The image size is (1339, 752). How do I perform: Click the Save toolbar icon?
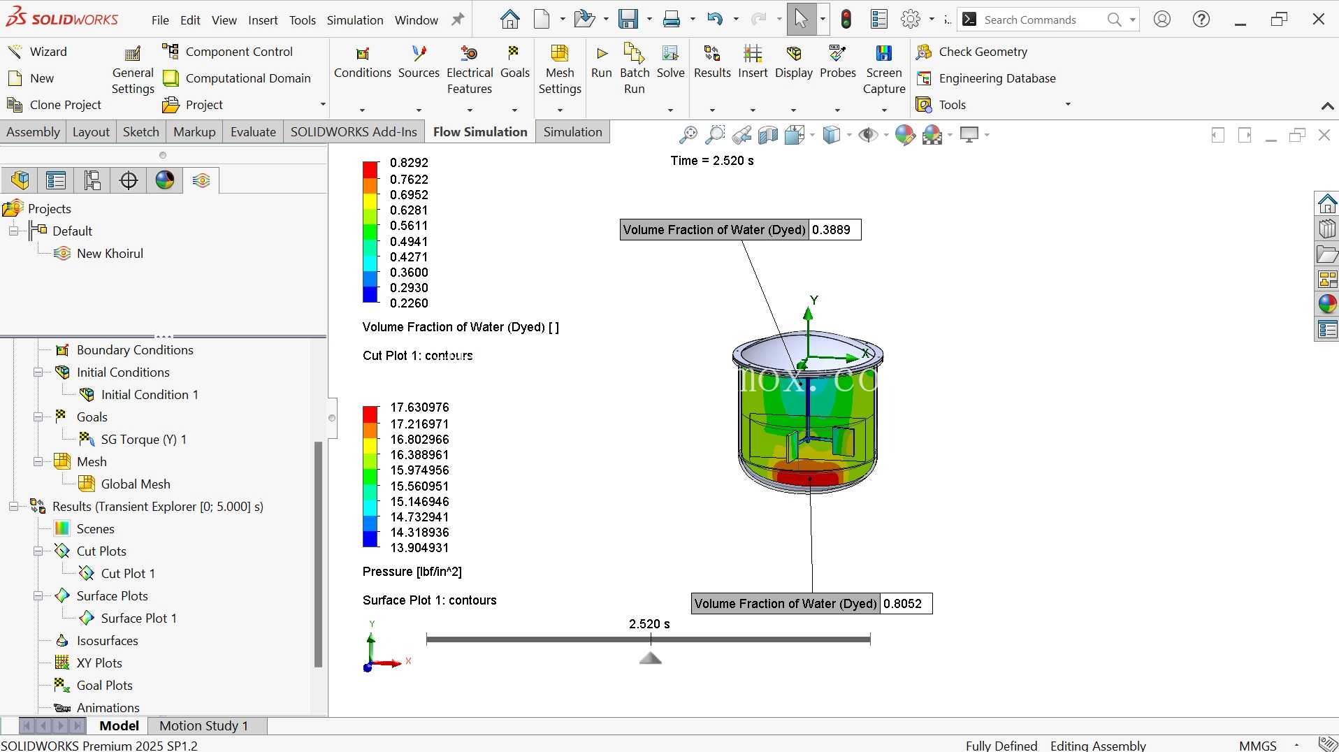tap(628, 20)
